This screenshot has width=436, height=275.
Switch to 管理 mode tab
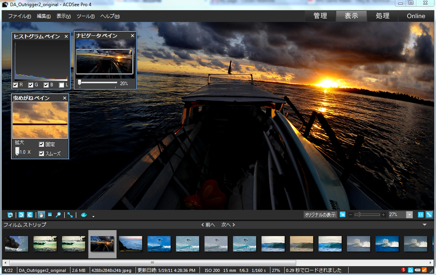pyautogui.click(x=320, y=16)
